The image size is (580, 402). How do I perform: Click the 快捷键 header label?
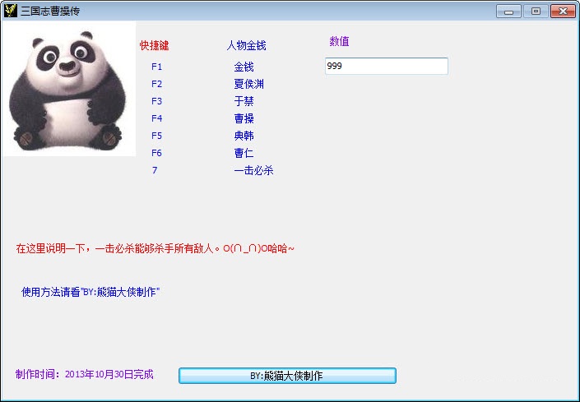pos(154,46)
